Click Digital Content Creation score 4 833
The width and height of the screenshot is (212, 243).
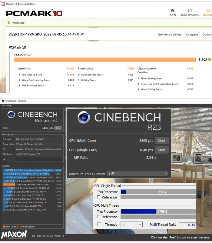point(190,68)
